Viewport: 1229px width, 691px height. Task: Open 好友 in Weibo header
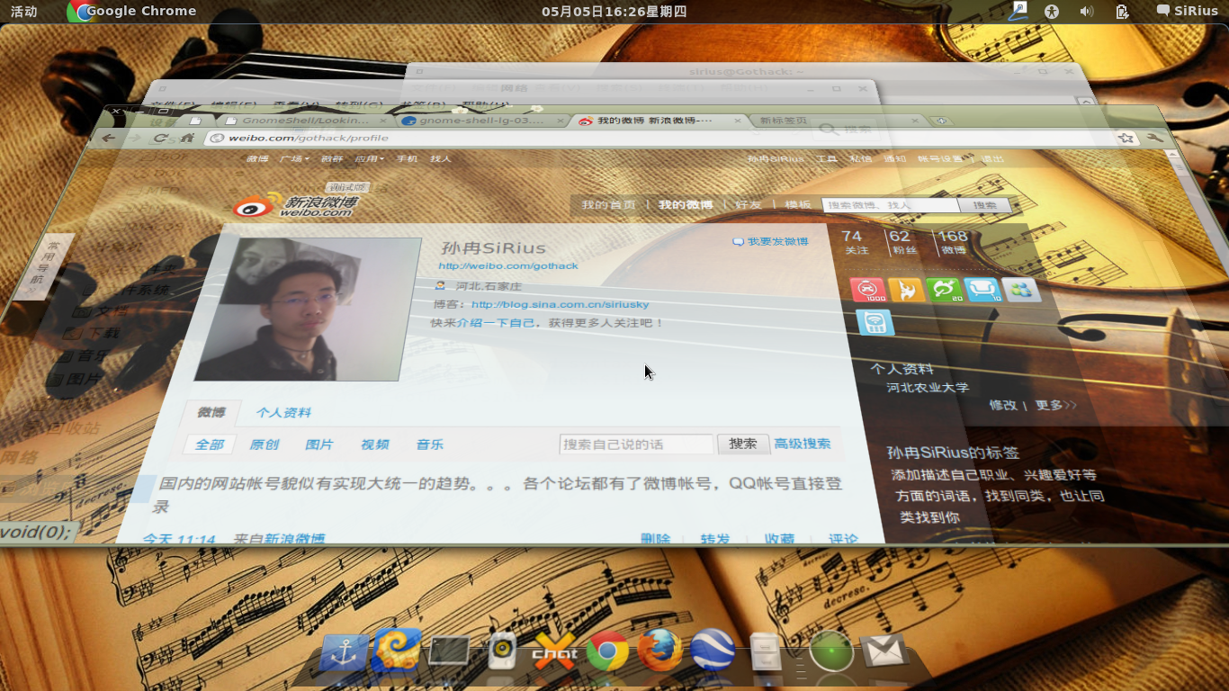click(749, 205)
